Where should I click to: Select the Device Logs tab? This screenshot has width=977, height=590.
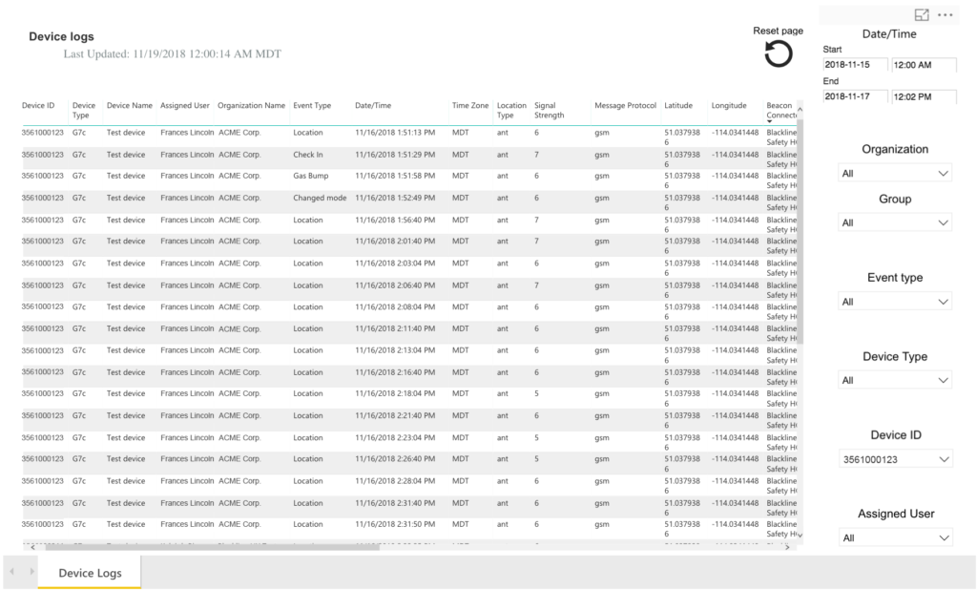coord(89,573)
